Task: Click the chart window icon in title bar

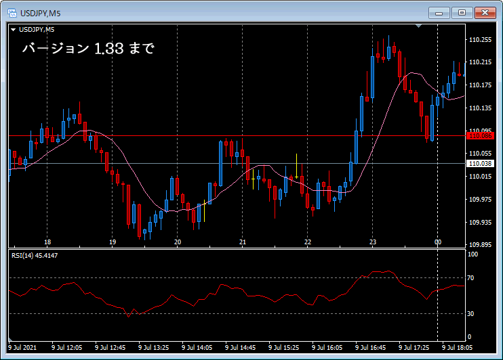Action: click(x=12, y=13)
